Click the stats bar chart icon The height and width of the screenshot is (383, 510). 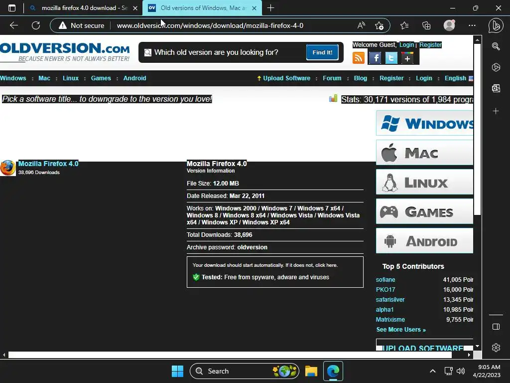tap(333, 98)
